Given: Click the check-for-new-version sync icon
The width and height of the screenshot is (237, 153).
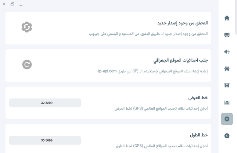Looking at the screenshot, I should [27, 27].
